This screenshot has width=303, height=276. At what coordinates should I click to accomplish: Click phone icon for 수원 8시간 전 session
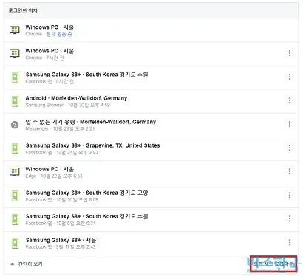click(x=15, y=77)
